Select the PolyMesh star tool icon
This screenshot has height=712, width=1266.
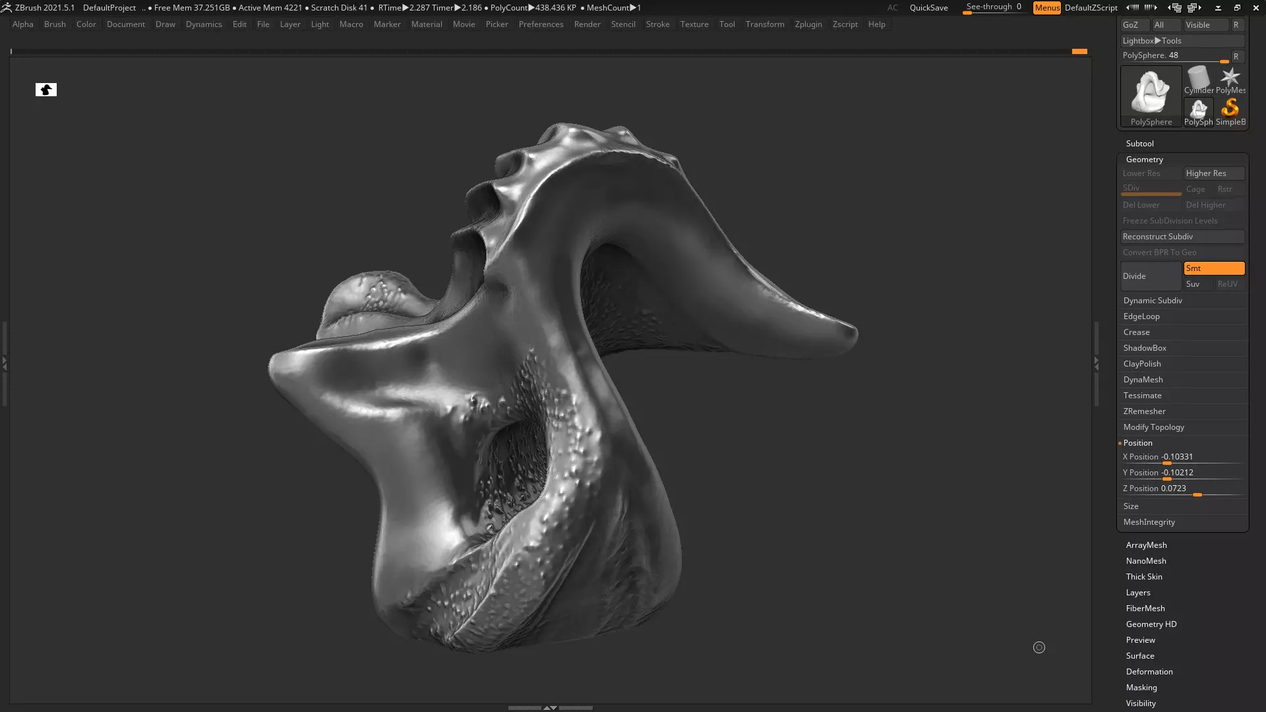1230,79
